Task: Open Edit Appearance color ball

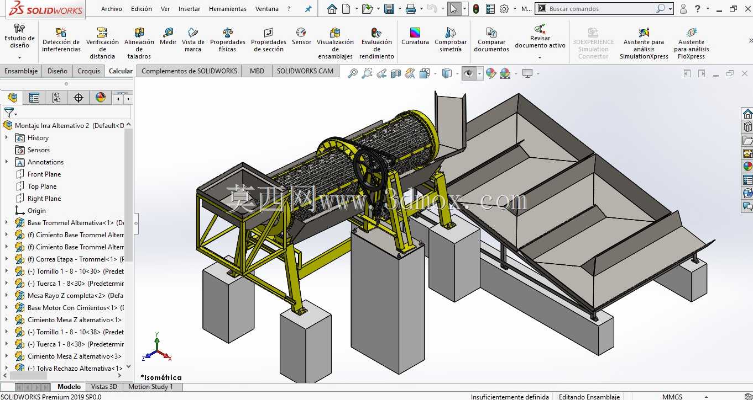Action: (x=490, y=73)
